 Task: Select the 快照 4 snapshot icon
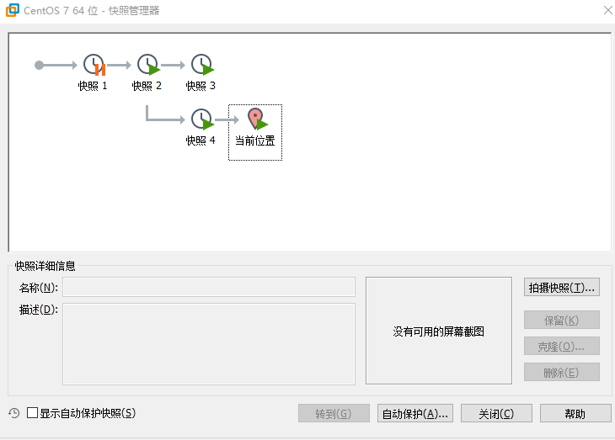click(202, 119)
